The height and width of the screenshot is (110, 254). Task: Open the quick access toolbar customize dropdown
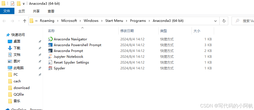point(24,4)
